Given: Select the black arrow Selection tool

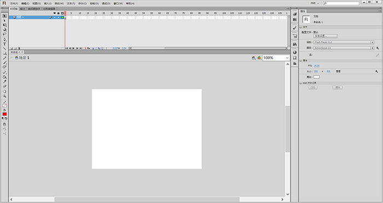Looking at the screenshot, I should 4,16.
